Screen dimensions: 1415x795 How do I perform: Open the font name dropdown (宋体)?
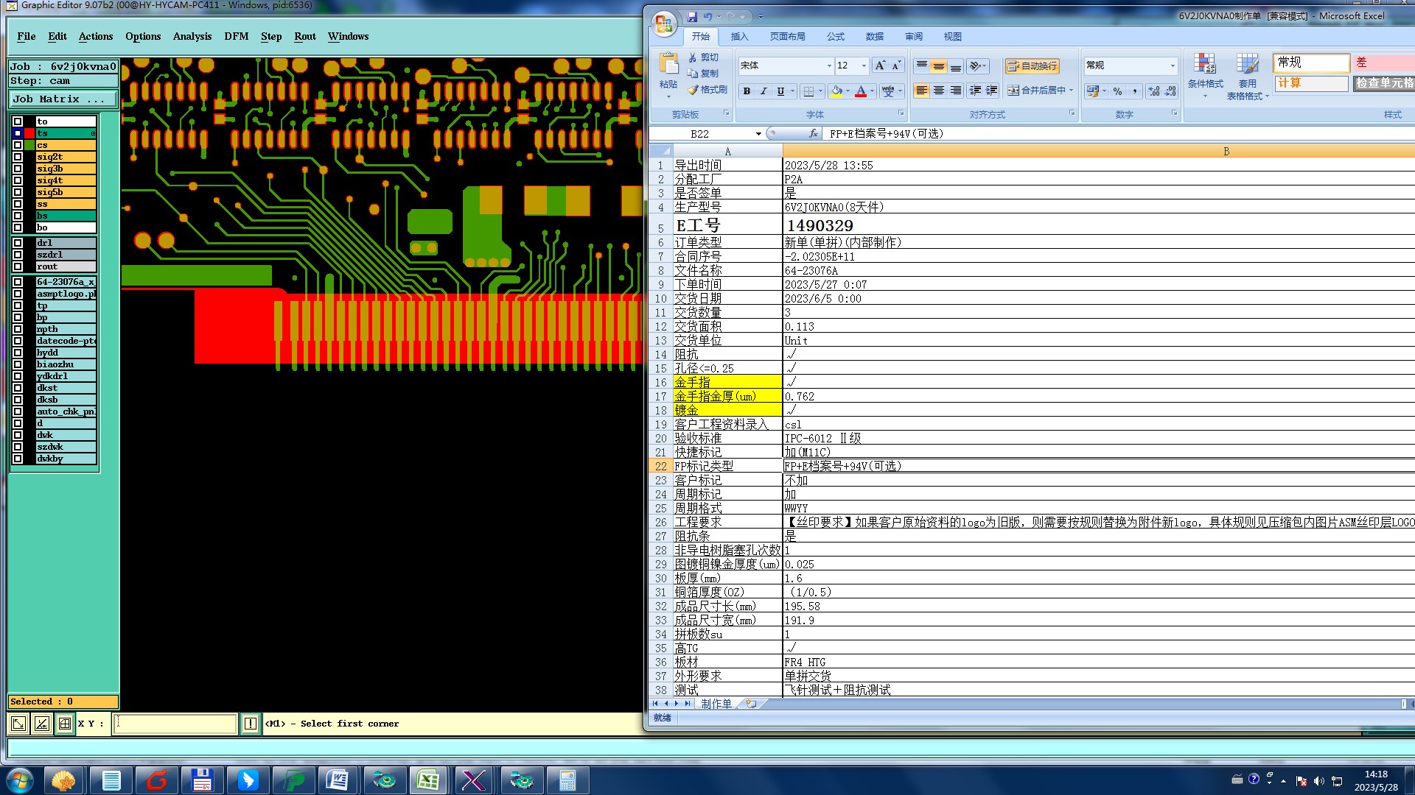pyautogui.click(x=829, y=66)
